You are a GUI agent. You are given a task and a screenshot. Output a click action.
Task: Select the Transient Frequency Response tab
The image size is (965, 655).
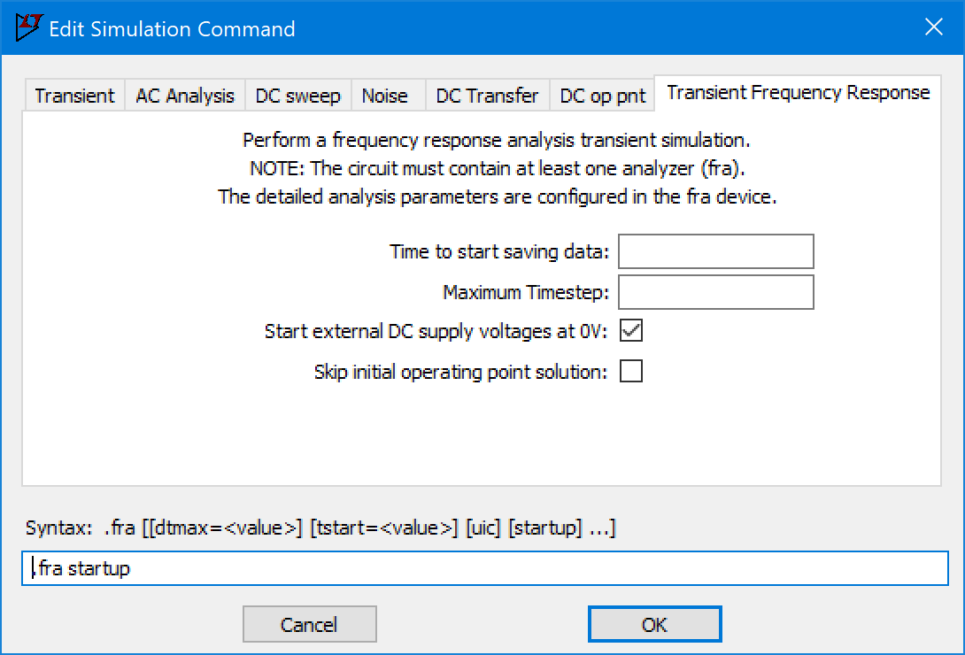(798, 93)
